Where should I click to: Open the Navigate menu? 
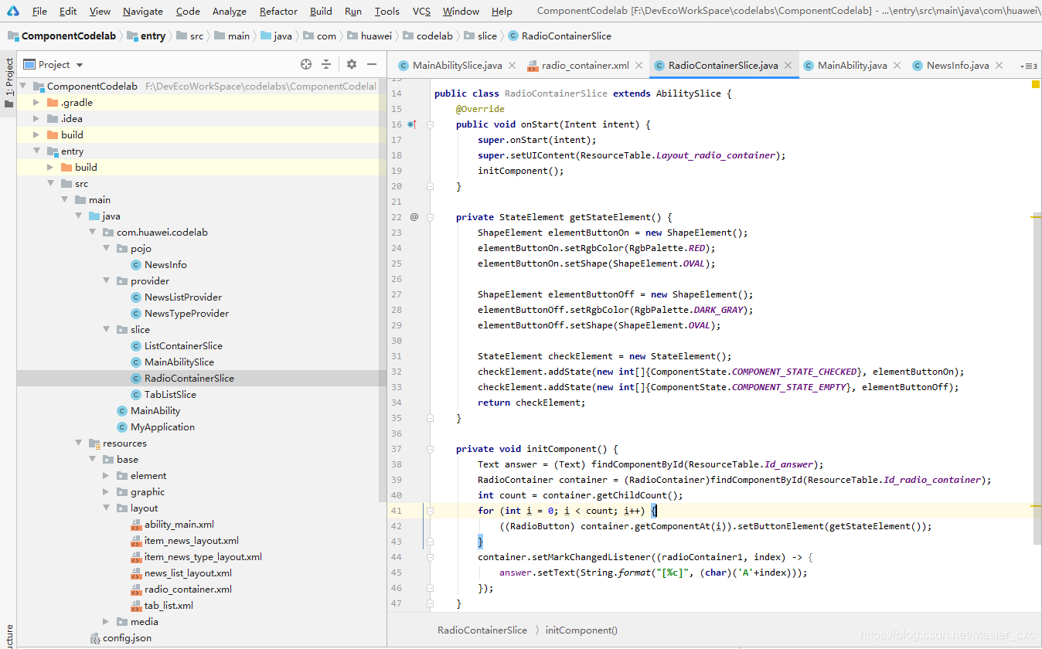[x=143, y=11]
